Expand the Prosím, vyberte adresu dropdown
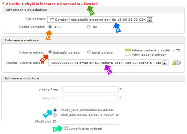 tap(108, 63)
